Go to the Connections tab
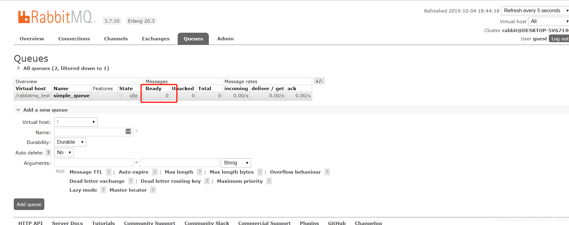The image size is (569, 225). [74, 39]
